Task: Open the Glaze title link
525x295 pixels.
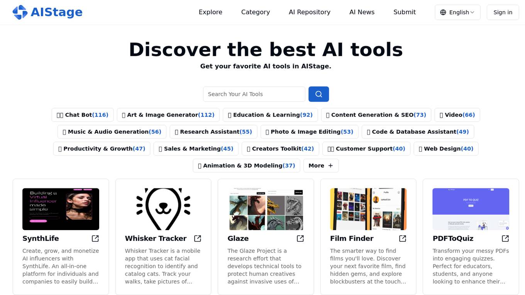Action: coord(238,239)
